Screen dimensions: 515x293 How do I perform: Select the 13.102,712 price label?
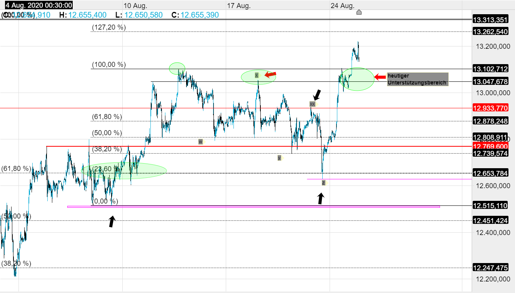click(490, 69)
